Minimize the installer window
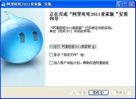Image resolution: width=136 pixels, height=99 pixels. [x=119, y=4]
